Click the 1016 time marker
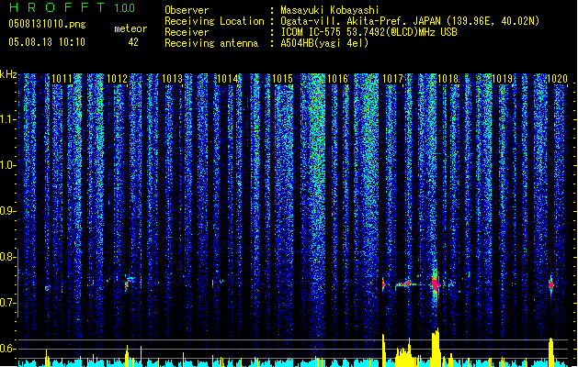The image size is (578, 367). coord(337,78)
